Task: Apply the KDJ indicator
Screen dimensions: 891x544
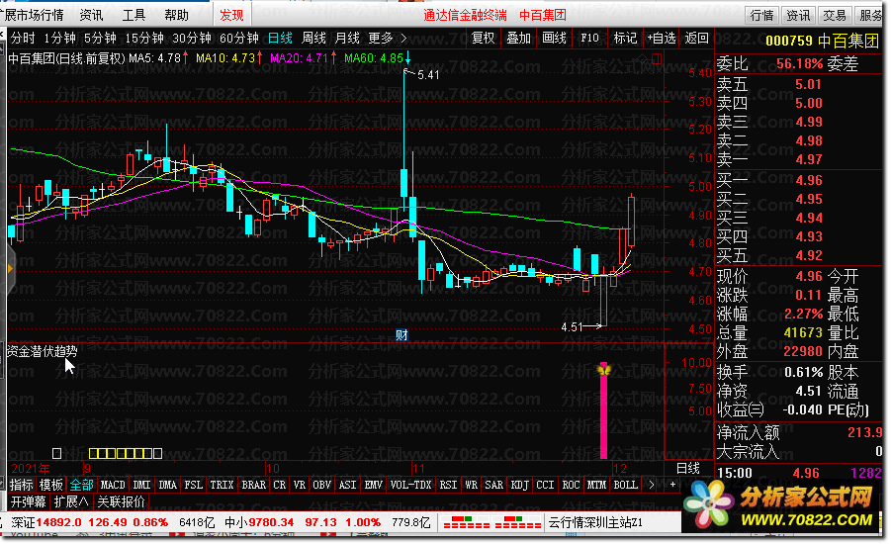Action: [x=519, y=485]
